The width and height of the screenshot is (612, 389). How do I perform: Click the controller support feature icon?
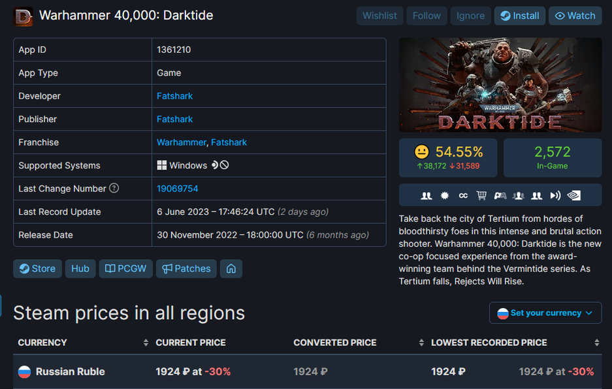[x=500, y=196]
